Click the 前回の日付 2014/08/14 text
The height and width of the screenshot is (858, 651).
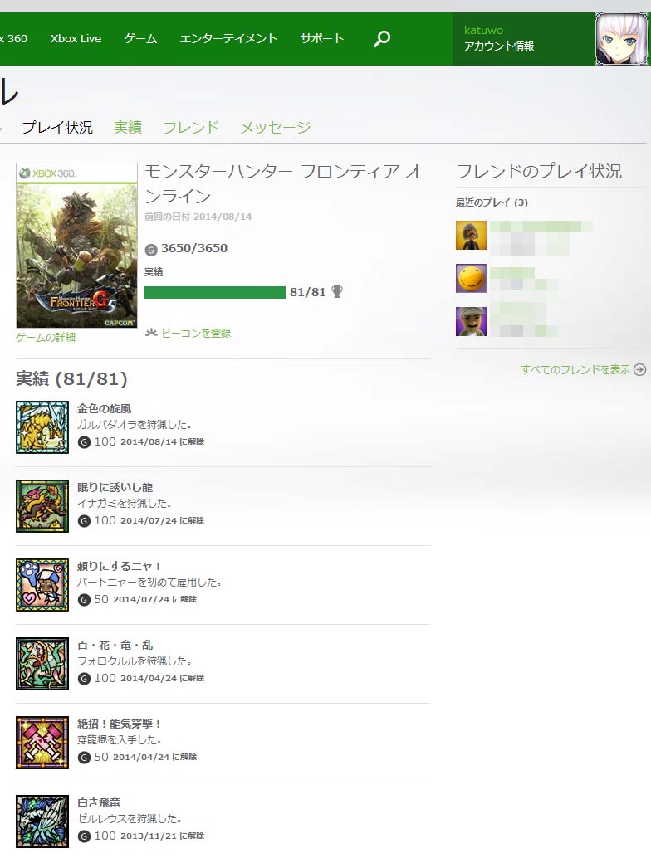click(x=198, y=216)
